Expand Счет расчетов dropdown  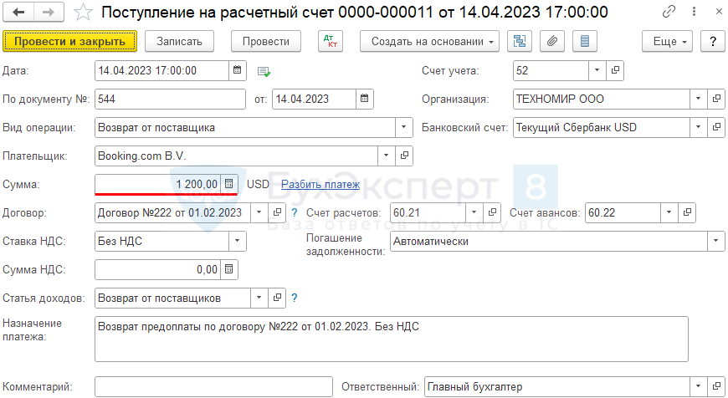coord(474,212)
